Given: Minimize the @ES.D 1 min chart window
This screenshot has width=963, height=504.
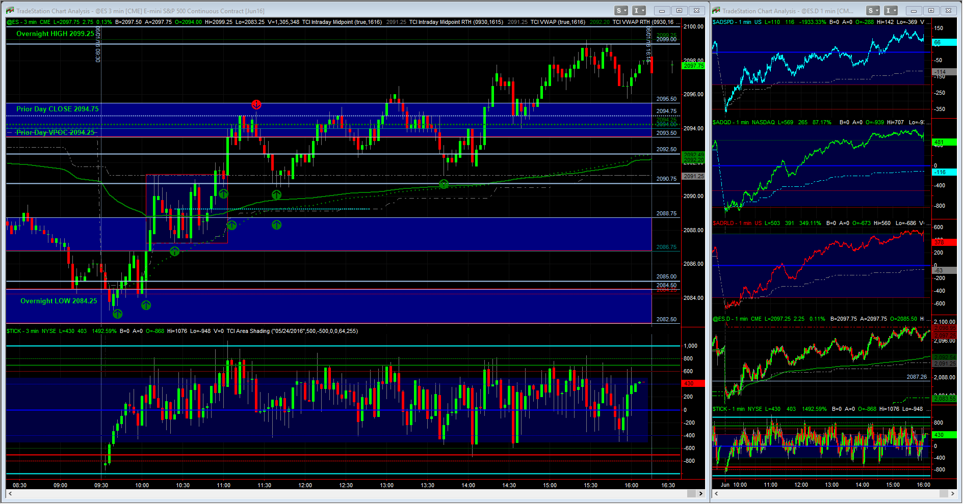Looking at the screenshot, I should 914,10.
